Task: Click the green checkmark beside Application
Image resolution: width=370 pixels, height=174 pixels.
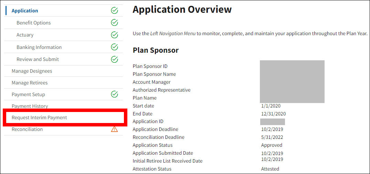Action: coord(115,11)
